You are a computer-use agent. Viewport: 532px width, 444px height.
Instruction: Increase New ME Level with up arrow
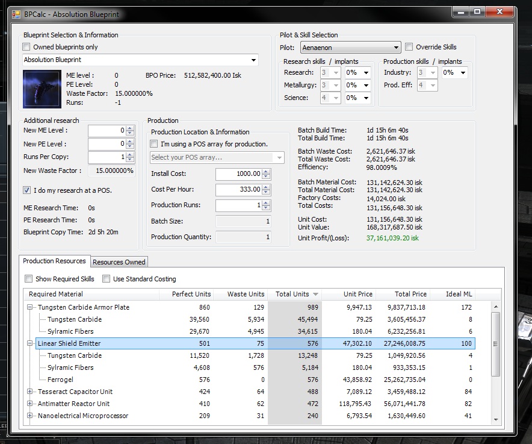click(x=131, y=128)
